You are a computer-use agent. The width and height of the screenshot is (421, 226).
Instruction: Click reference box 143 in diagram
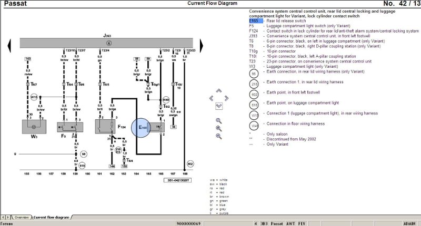28,59
